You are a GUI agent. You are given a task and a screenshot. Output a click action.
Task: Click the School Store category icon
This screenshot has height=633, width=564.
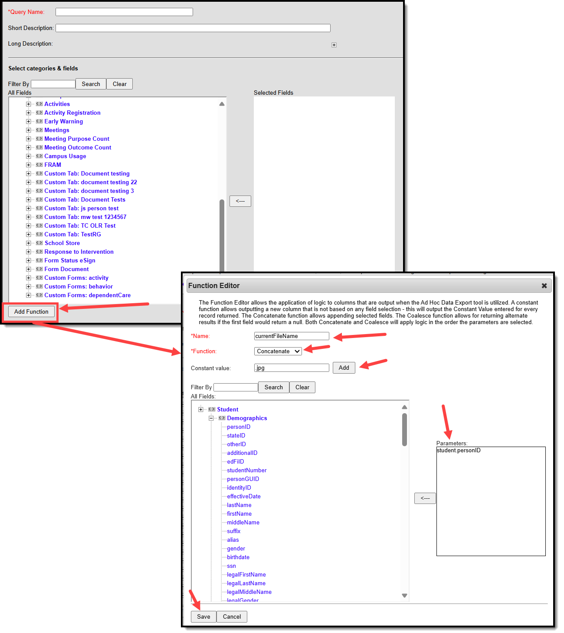pos(39,243)
